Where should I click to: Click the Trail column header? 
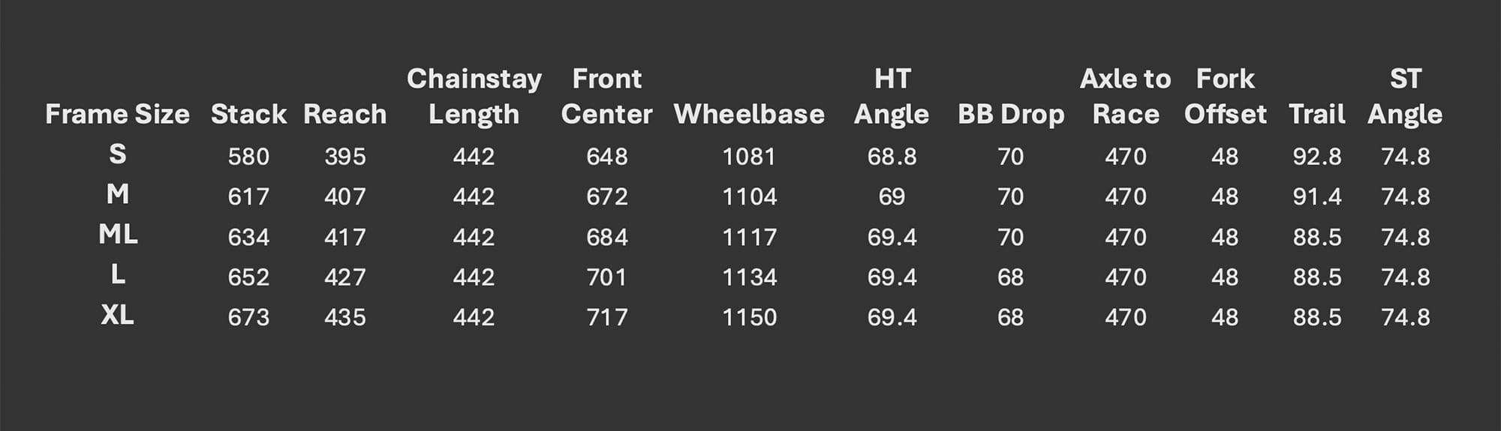tap(1316, 114)
